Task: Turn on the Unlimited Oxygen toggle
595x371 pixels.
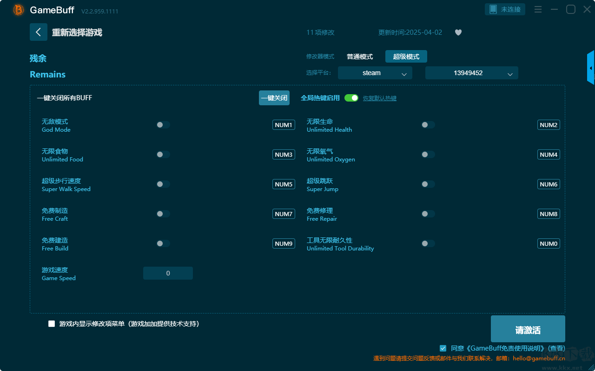Action: (428, 154)
